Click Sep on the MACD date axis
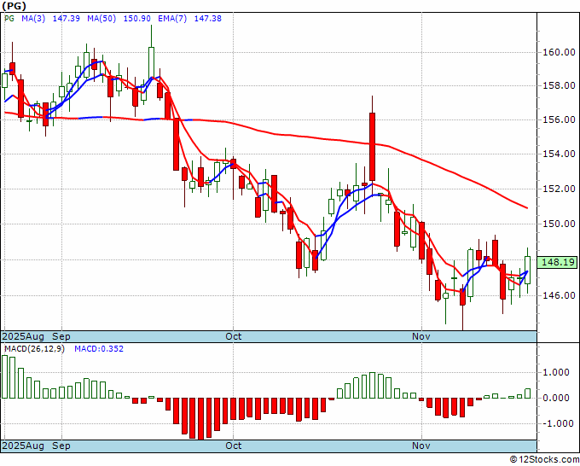 pyautogui.click(x=61, y=446)
